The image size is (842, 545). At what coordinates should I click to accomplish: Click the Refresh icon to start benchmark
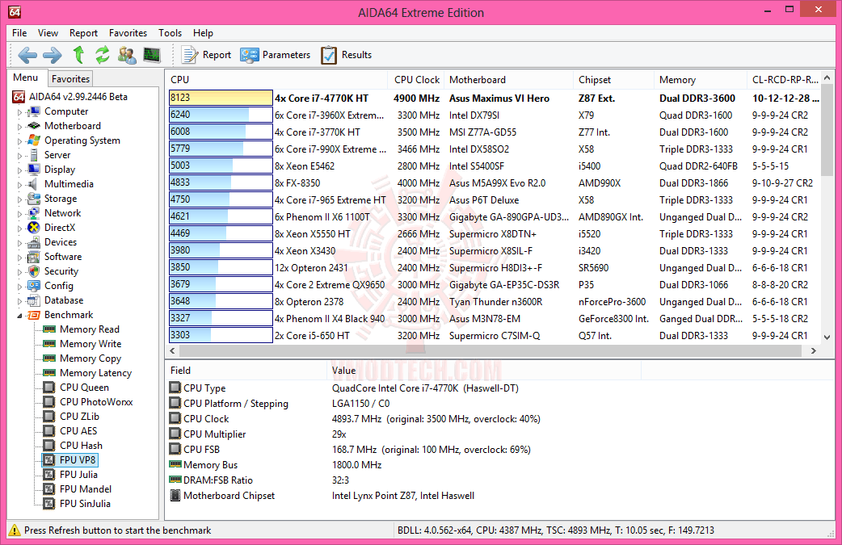102,55
